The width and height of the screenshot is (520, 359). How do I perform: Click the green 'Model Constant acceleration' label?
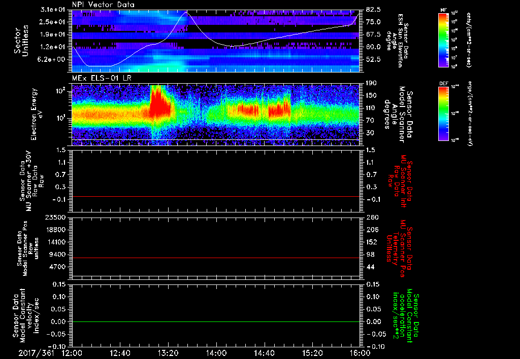[406, 315]
